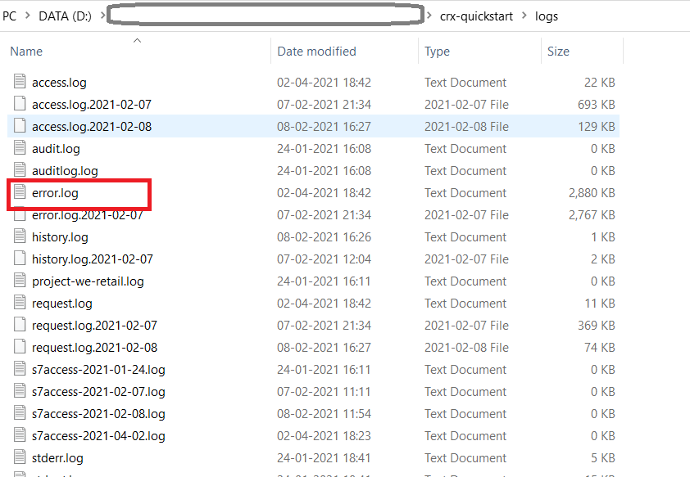Click the Size column header
The height and width of the screenshot is (477, 690).
558,51
